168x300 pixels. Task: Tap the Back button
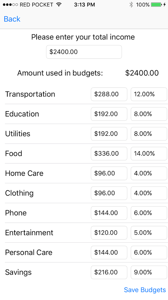[12, 19]
